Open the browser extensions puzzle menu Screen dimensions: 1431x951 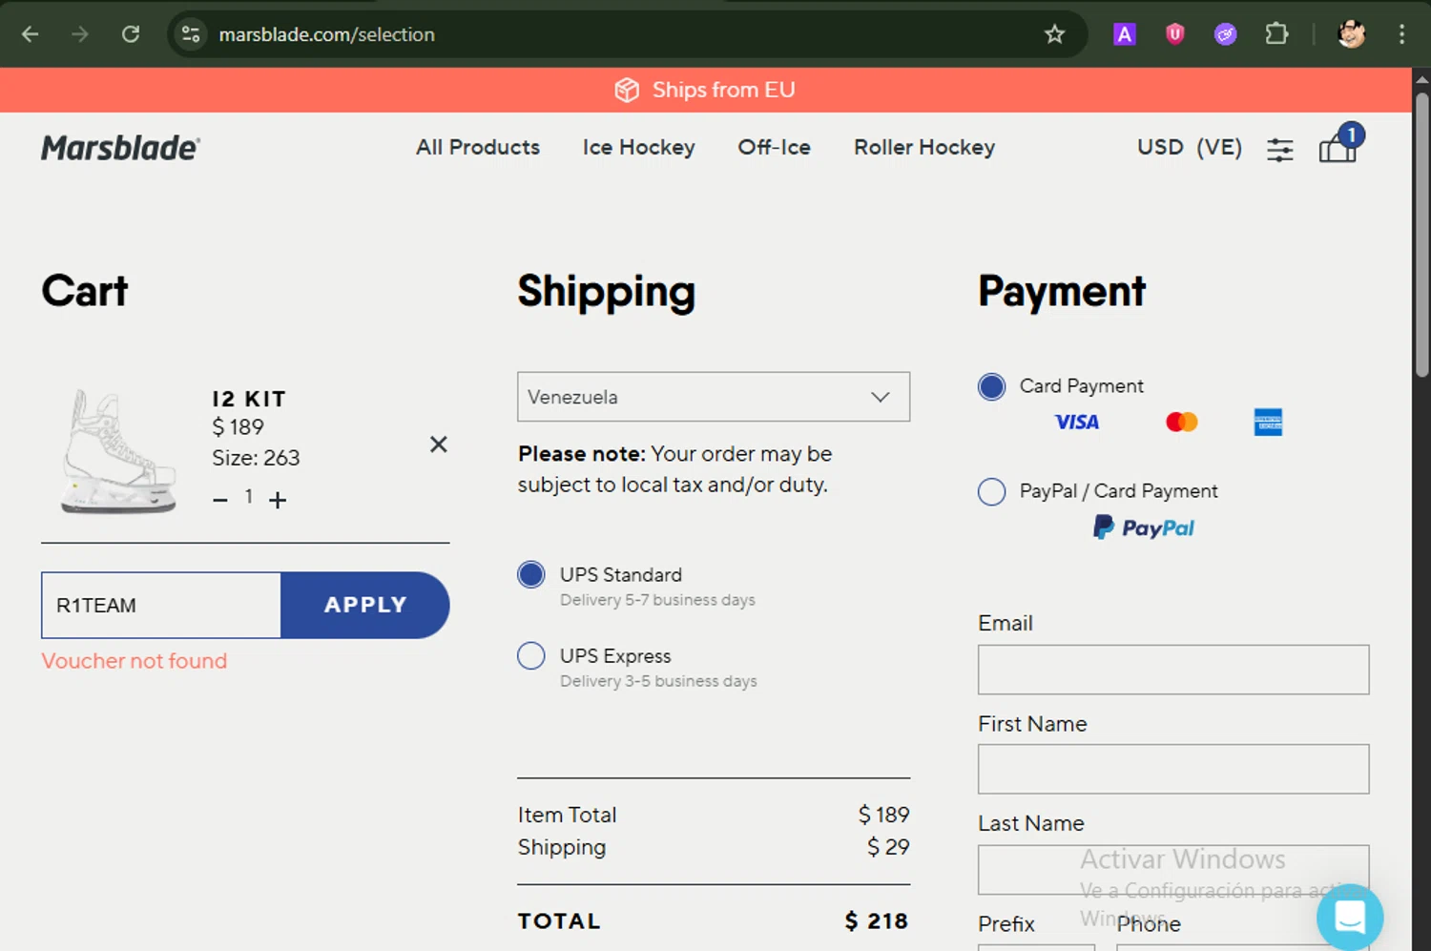pos(1276,34)
